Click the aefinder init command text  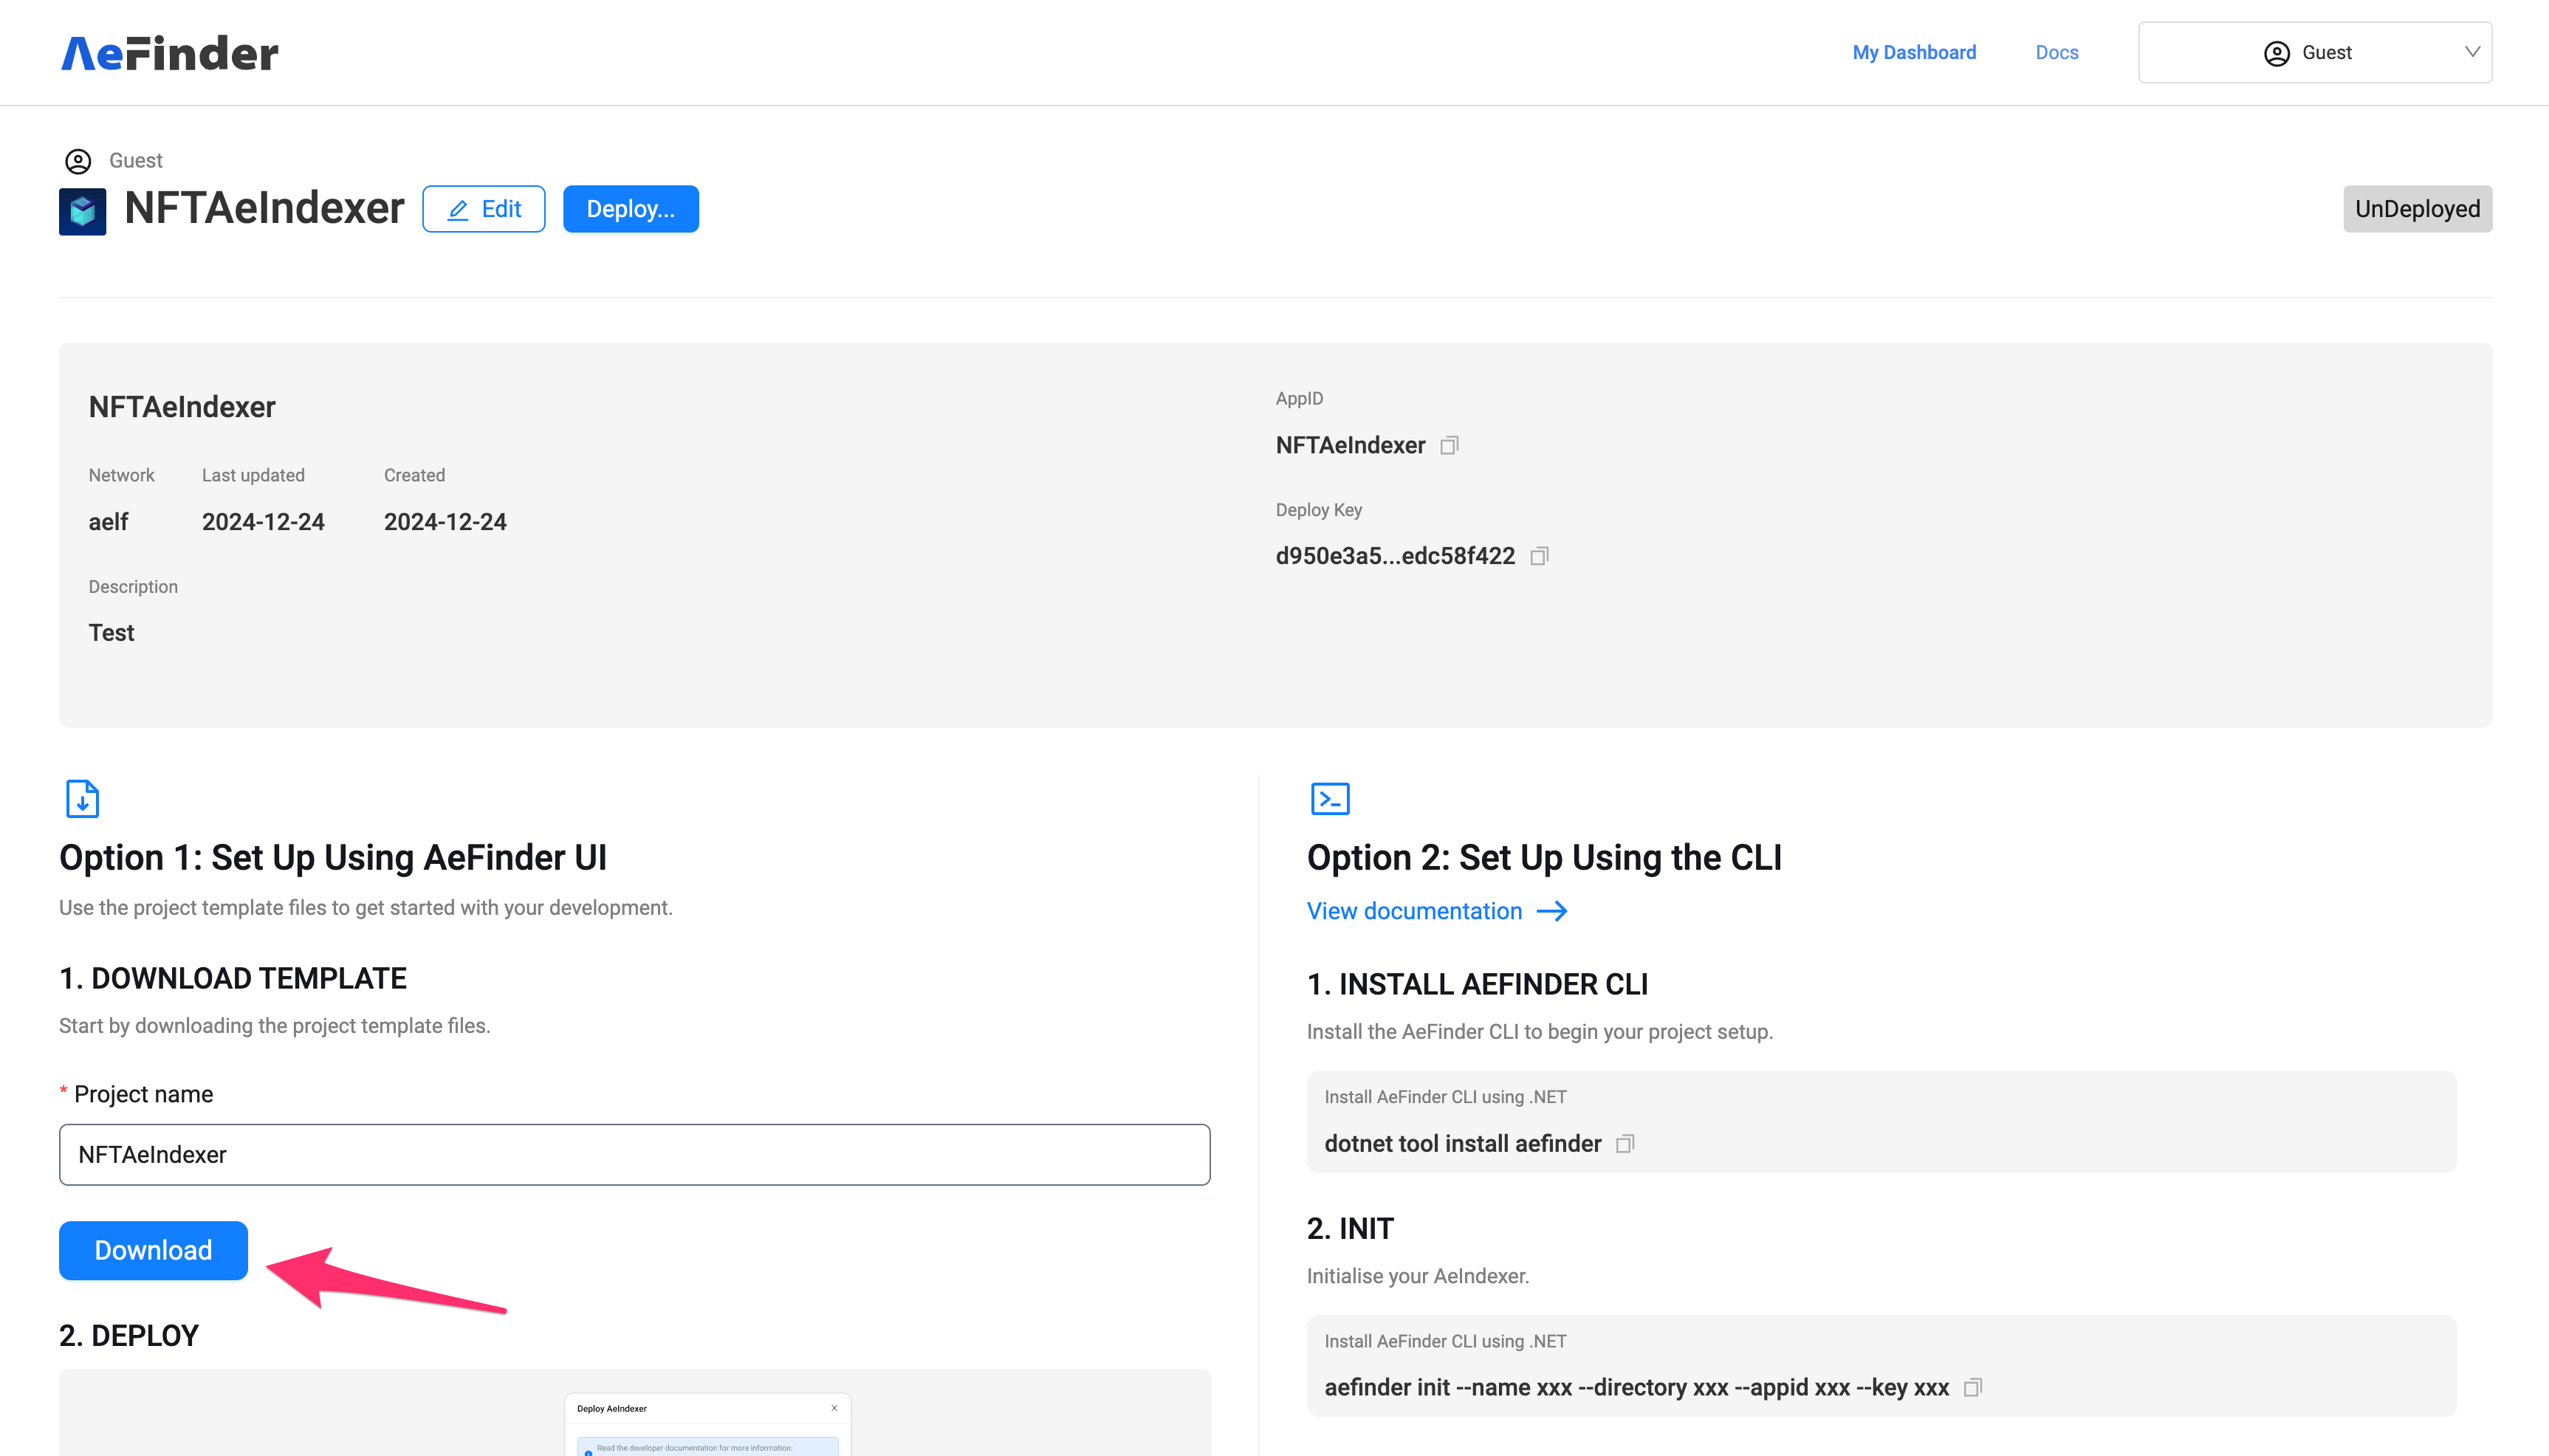pyautogui.click(x=1636, y=1388)
